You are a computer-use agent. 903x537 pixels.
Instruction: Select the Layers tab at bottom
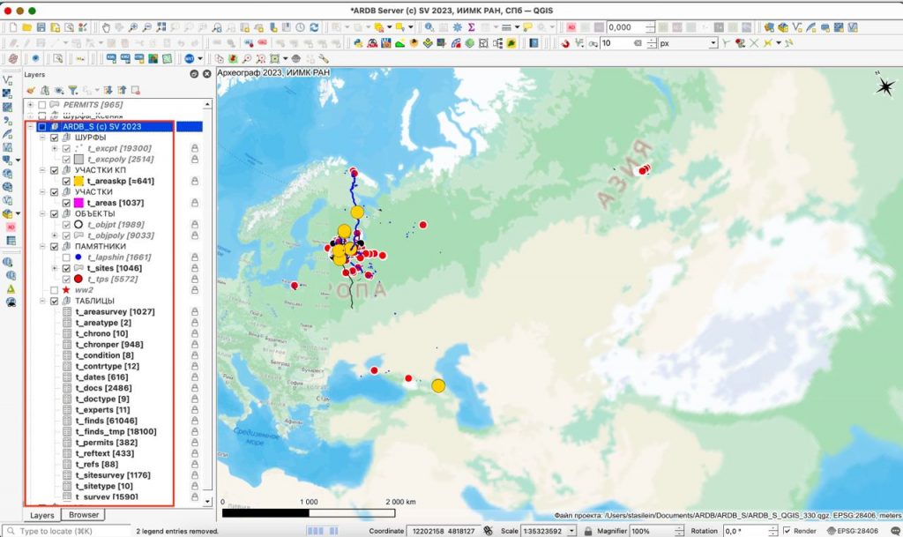click(41, 514)
